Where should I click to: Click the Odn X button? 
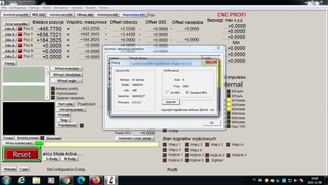pyautogui.click(x=10, y=29)
